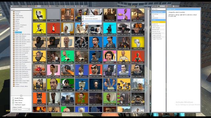
Task: Choose Copy to Clipboard in context menu
Action: pos(92,16)
